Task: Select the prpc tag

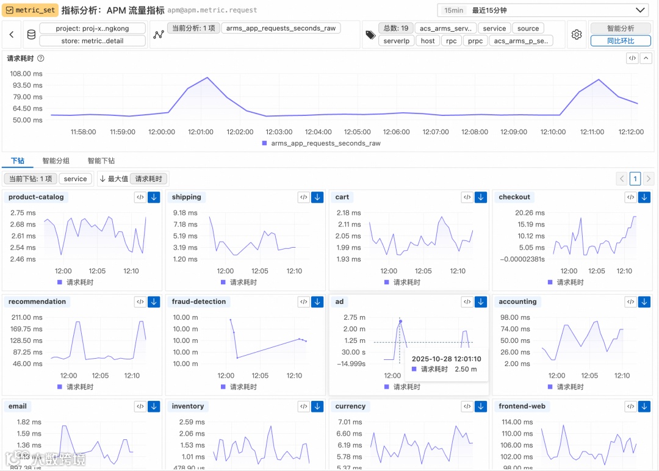Action: [475, 41]
